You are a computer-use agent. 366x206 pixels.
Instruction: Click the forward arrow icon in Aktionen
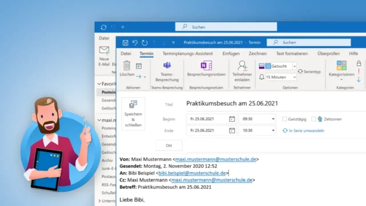coord(138,76)
